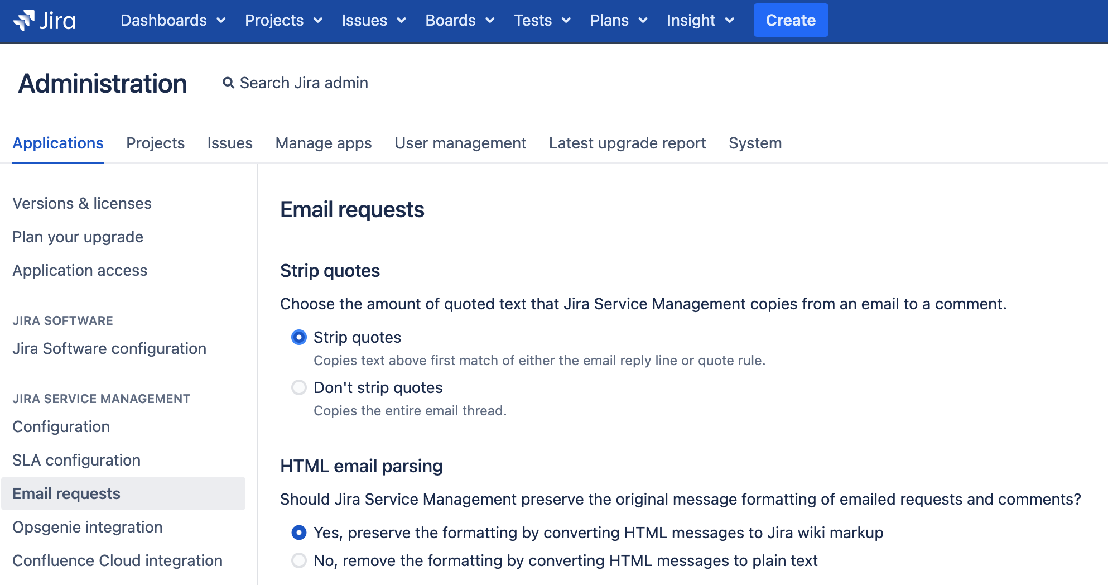
Task: Expand the Boards dropdown menu
Action: (460, 21)
